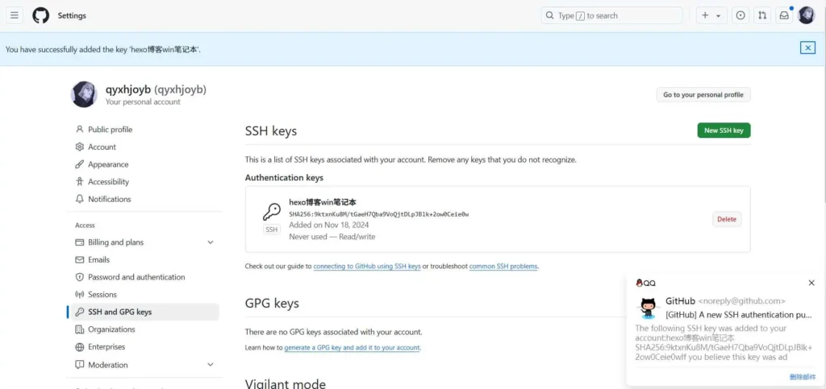Click the user avatar in header
Image resolution: width=826 pixels, height=389 pixels.
pos(806,15)
